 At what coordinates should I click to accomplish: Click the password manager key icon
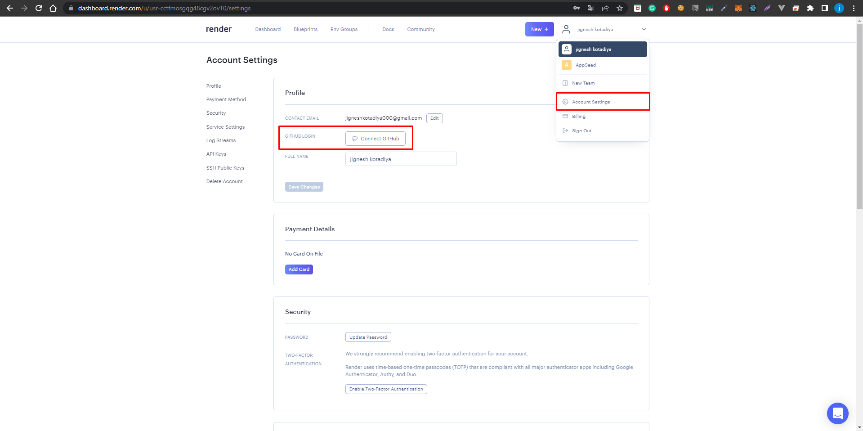[x=577, y=8]
